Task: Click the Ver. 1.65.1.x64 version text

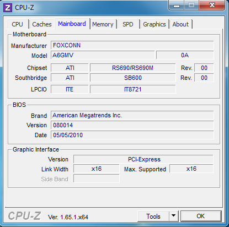Action: click(68, 217)
